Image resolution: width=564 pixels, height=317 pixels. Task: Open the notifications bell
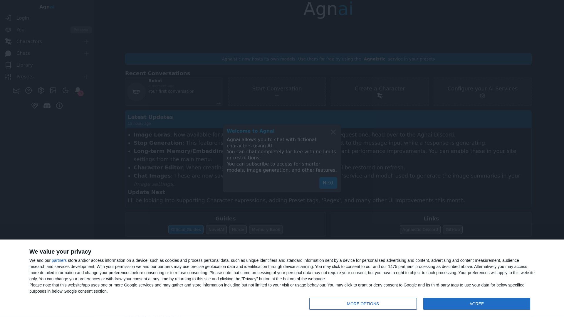(x=78, y=90)
